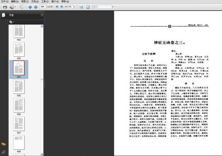Image resolution: width=222 pixels, height=156 pixels.
Task: Open the 窗口 (Window) menu
Action: click(55, 1)
